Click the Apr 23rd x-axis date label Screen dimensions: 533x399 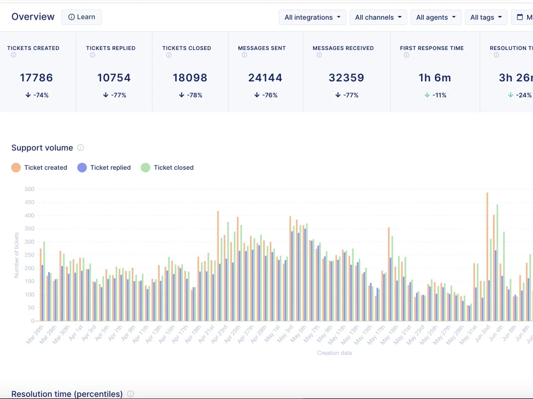pyautogui.click(x=219, y=335)
